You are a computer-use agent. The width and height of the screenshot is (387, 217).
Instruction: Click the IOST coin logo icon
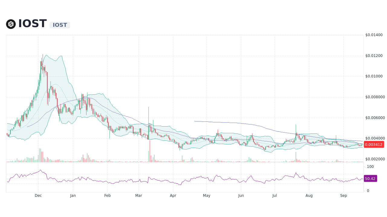click(x=11, y=24)
